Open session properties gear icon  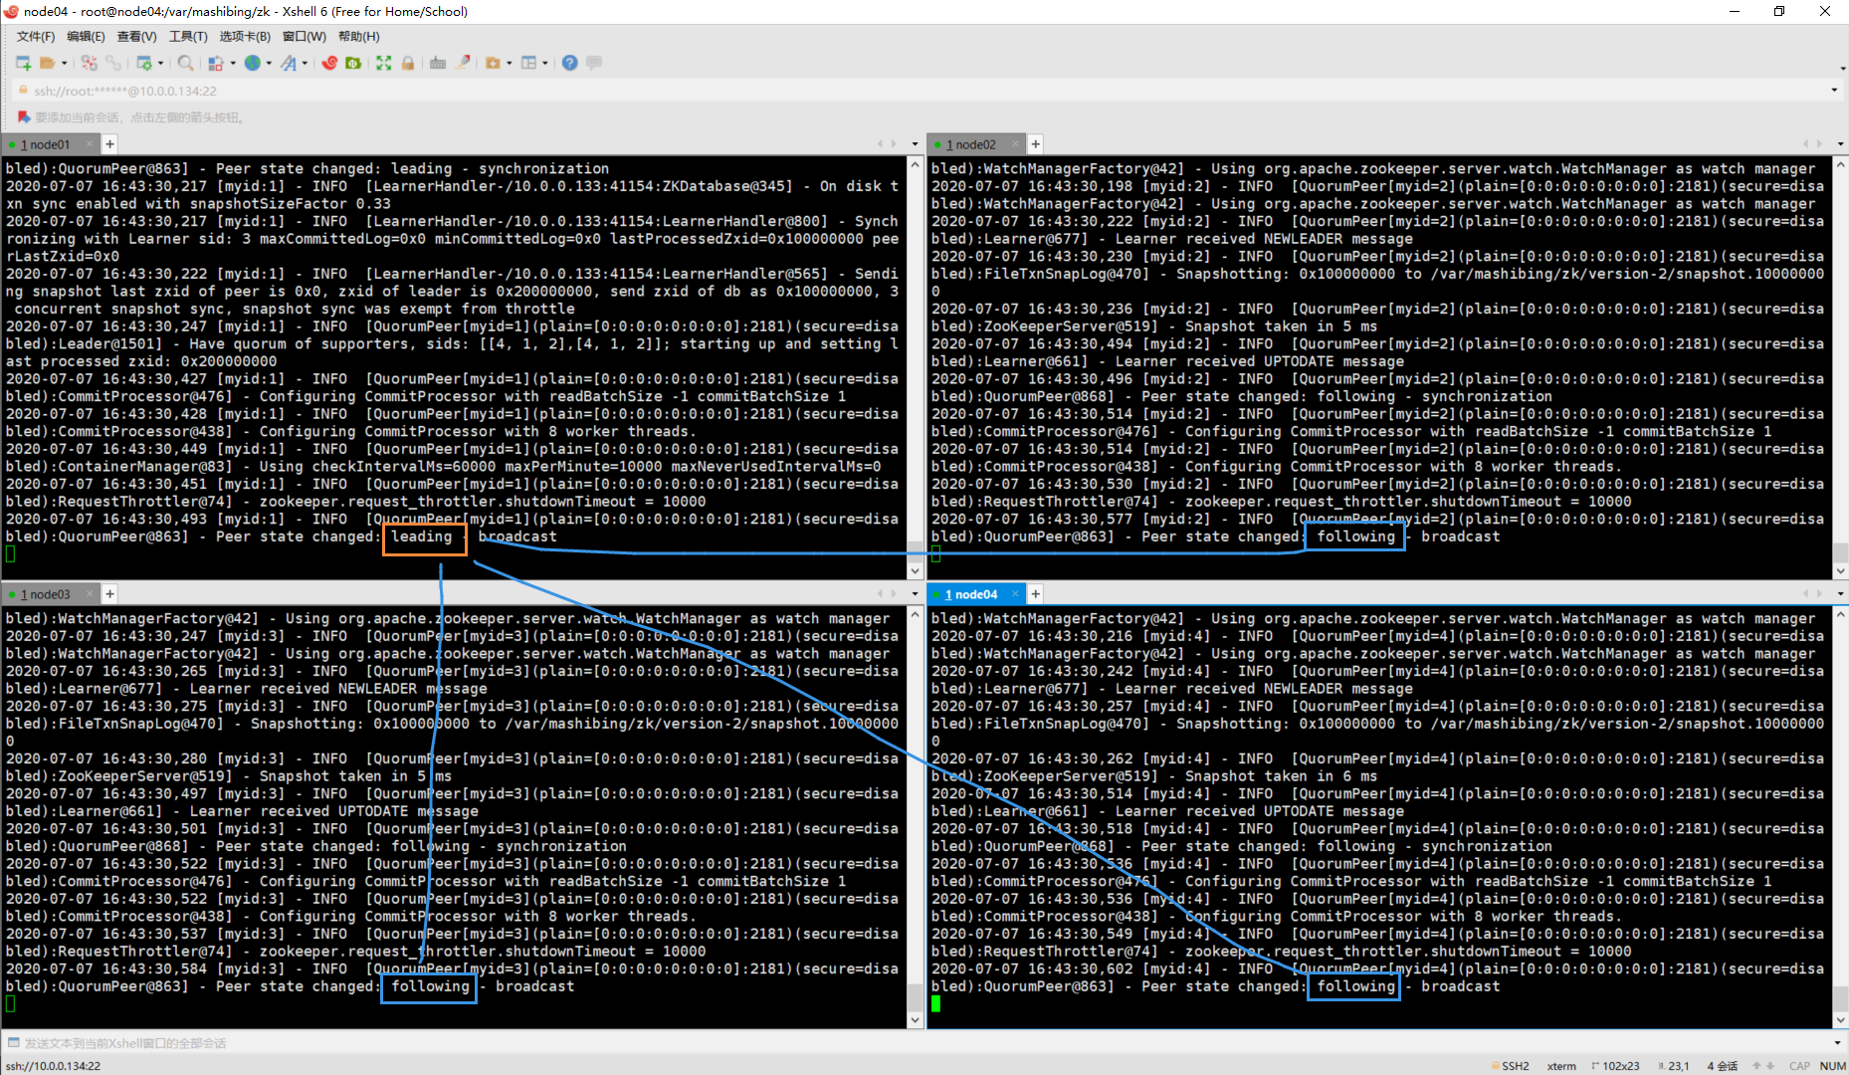click(144, 63)
